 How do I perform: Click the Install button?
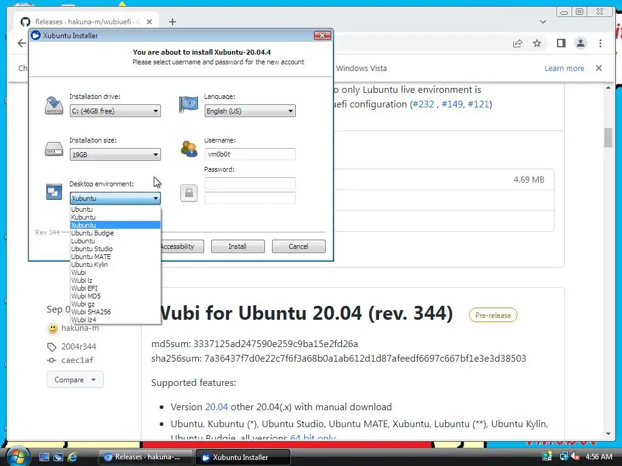238,246
